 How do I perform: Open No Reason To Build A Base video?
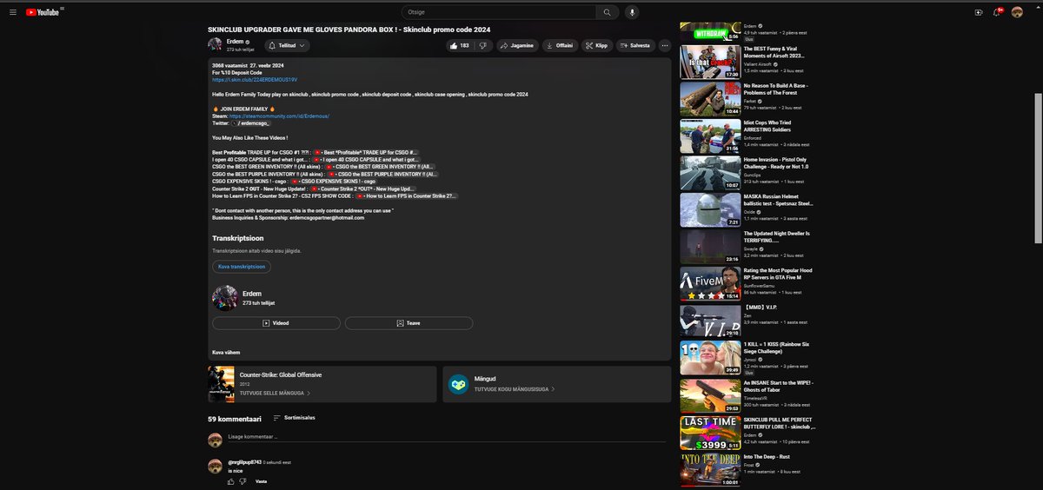tap(709, 99)
